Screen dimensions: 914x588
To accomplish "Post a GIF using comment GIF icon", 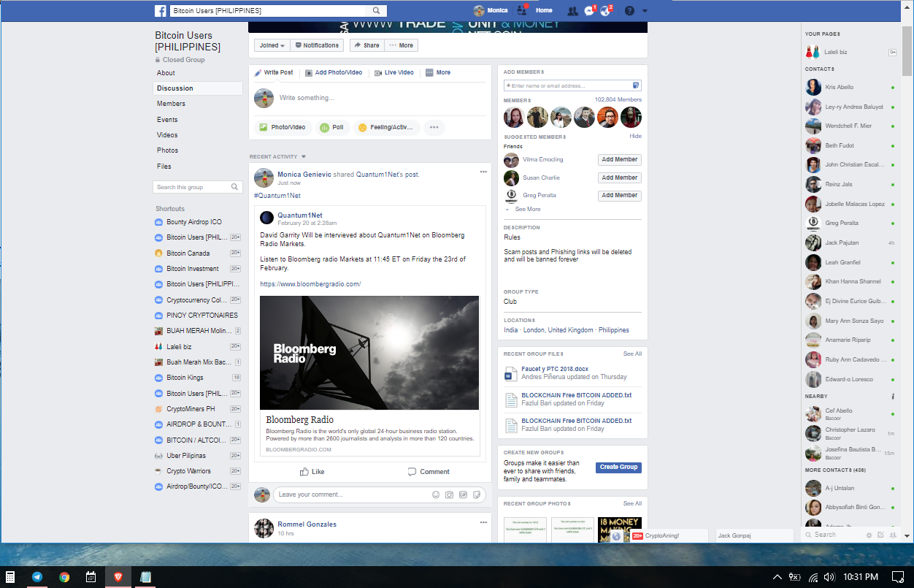I will pyautogui.click(x=463, y=495).
